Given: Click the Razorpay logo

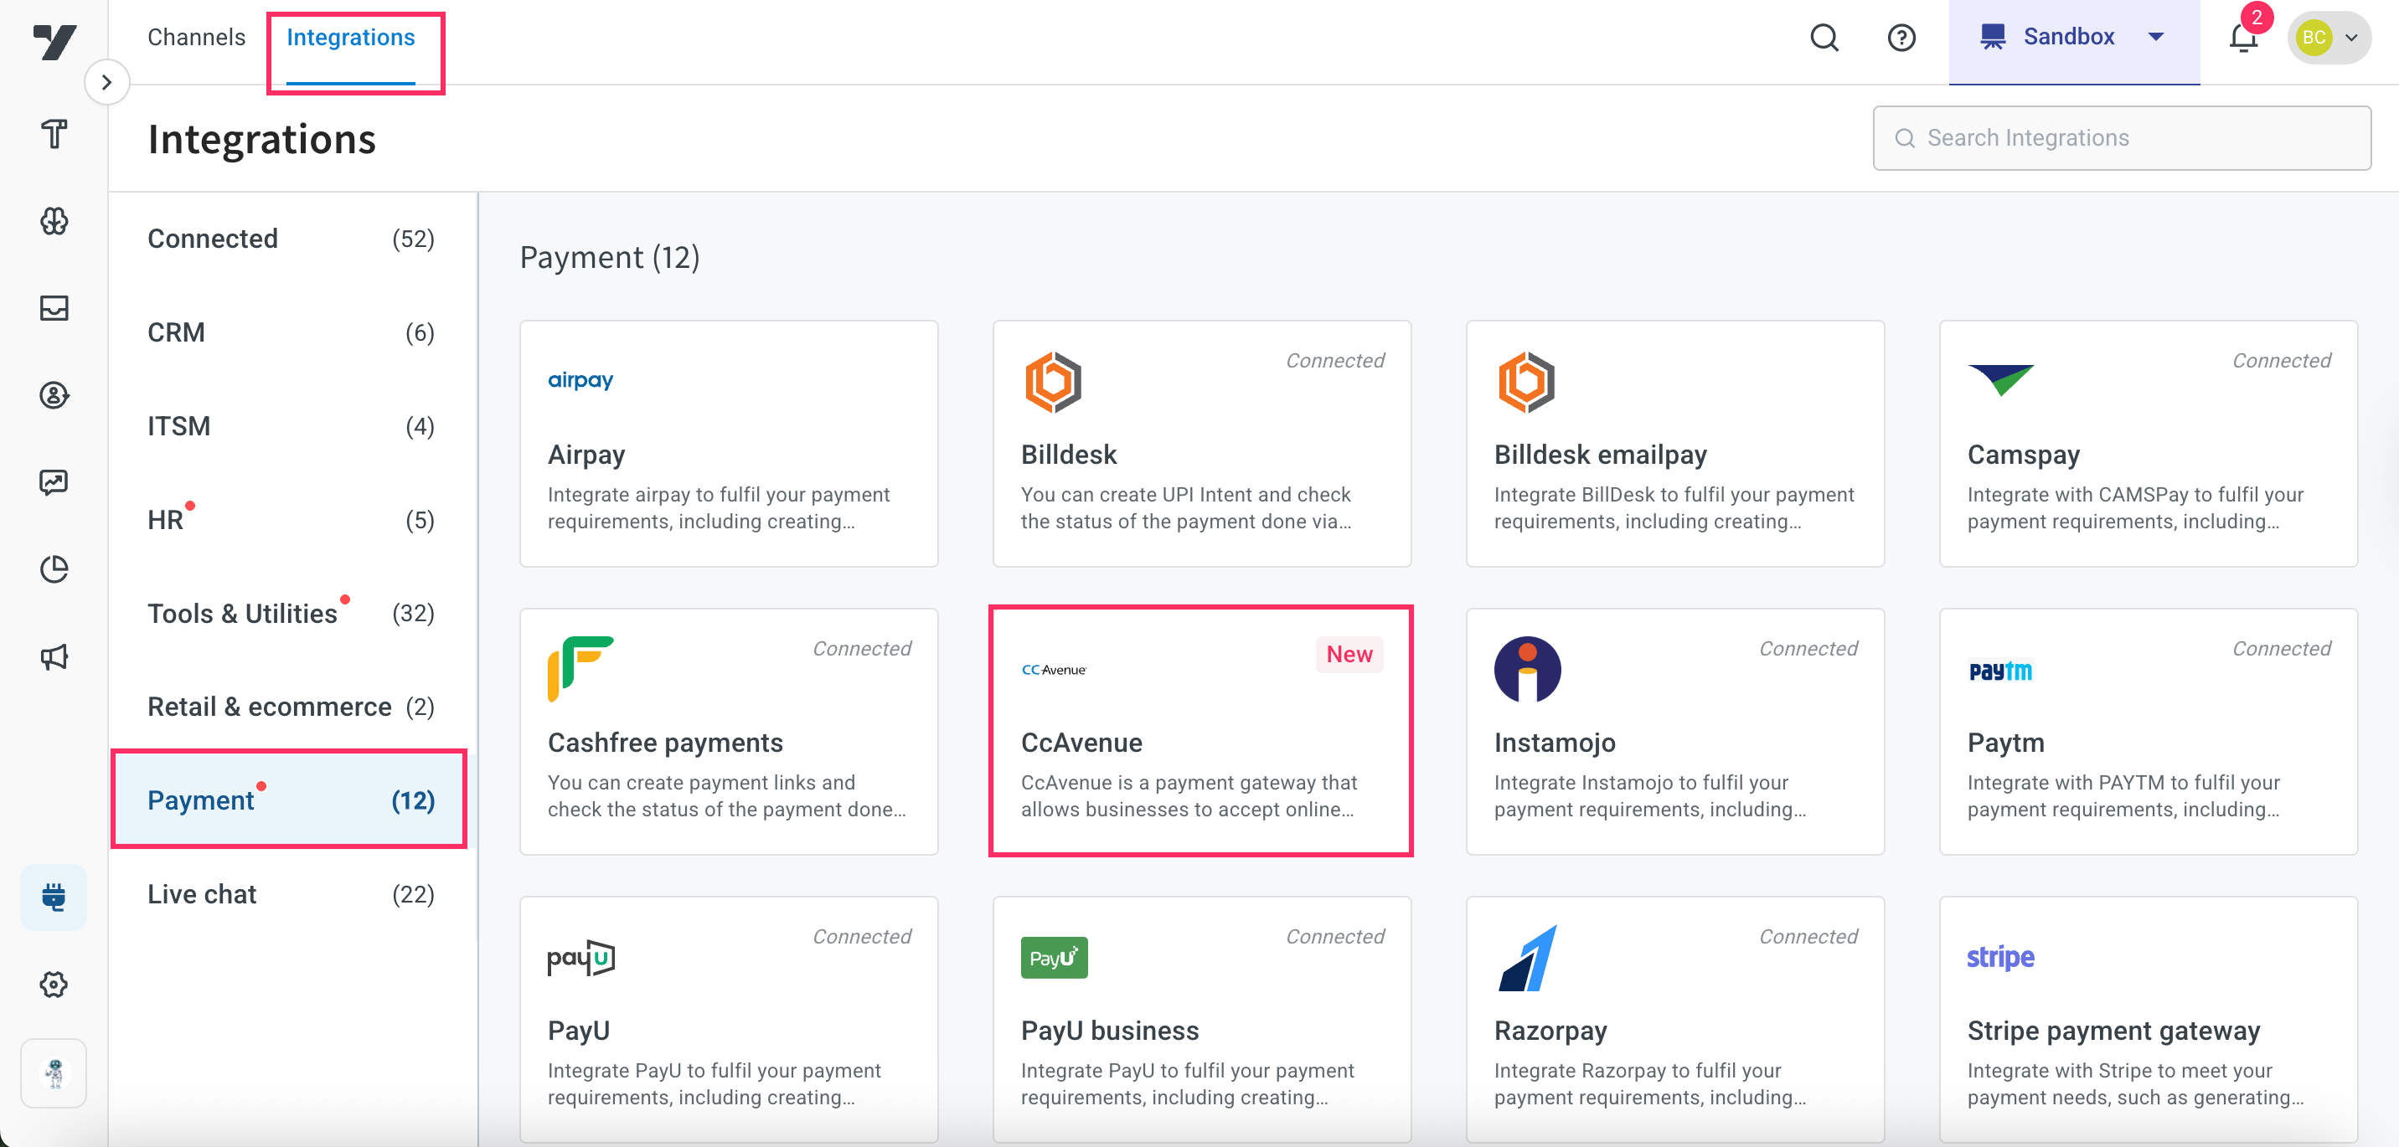Looking at the screenshot, I should click(x=1527, y=957).
